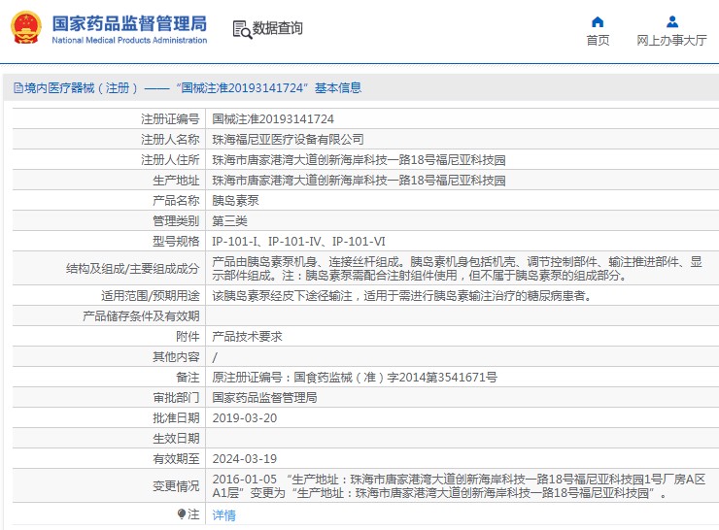Screen dimensions: 719x530
Task: Click the 型号规格 row label
Action: click(x=176, y=241)
